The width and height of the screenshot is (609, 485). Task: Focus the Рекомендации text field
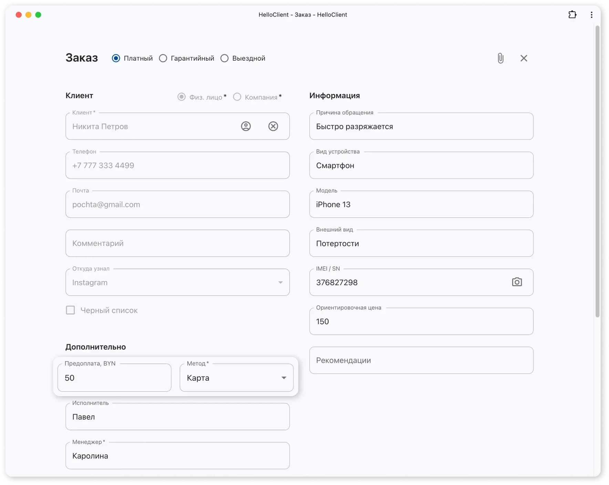pyautogui.click(x=421, y=360)
